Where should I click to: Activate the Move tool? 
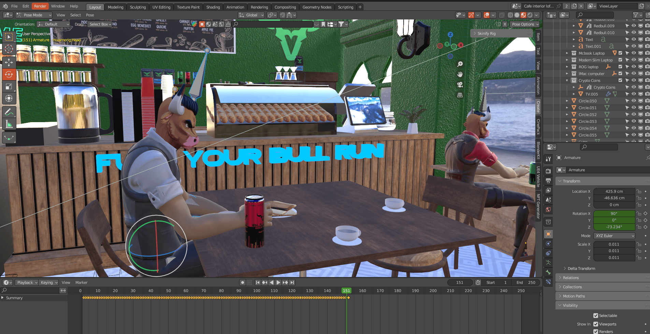click(9, 62)
